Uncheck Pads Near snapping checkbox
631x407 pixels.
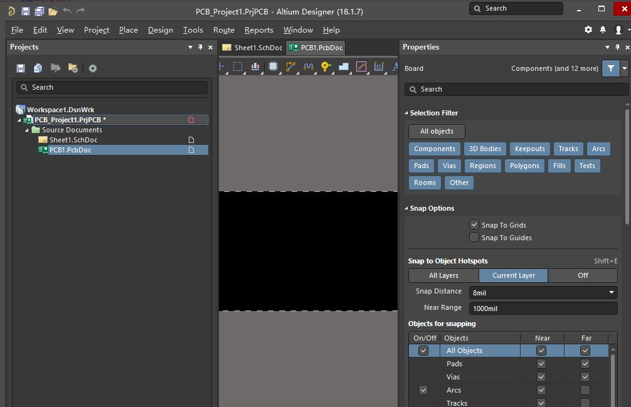[541, 364]
